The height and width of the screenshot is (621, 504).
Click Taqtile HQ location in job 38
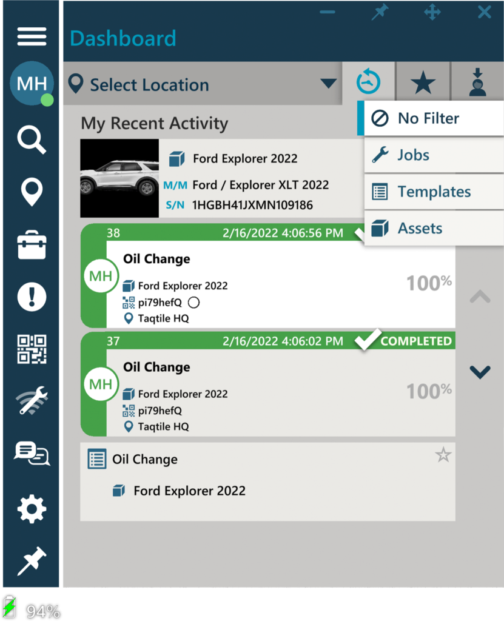(x=163, y=318)
